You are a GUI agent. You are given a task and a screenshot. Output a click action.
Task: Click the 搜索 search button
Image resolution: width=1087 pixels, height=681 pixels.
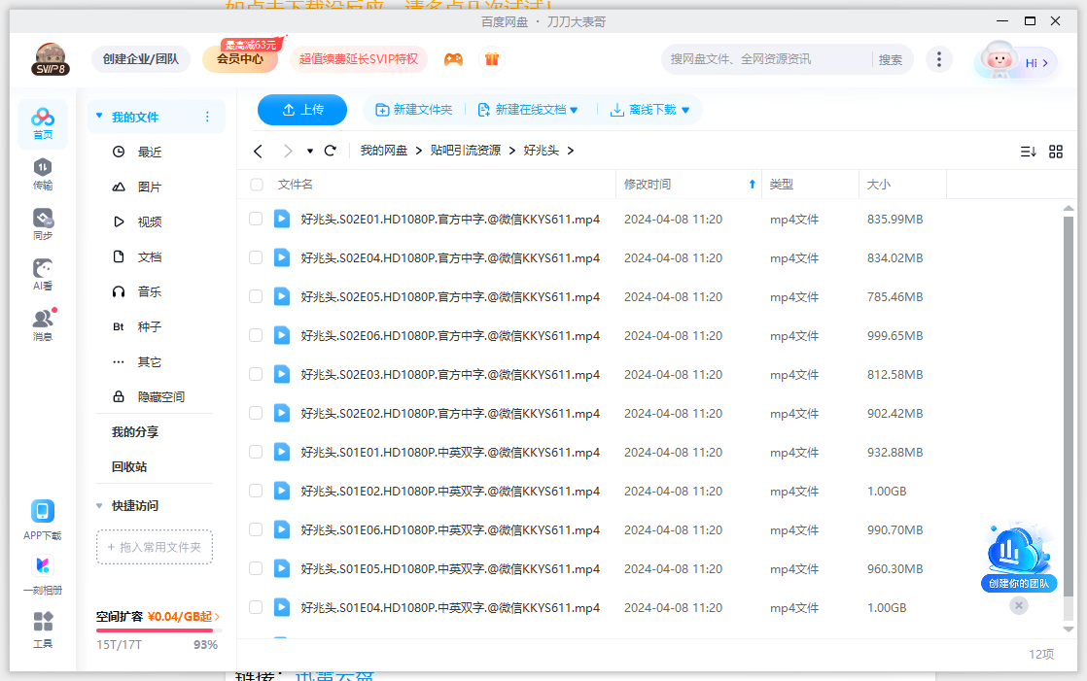pos(891,59)
